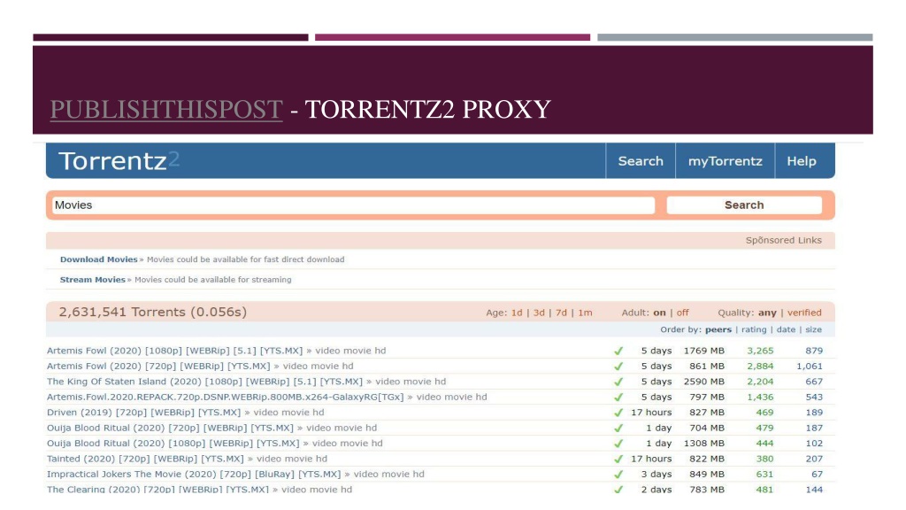
Task: Click the 3 days age value
Action: tap(656, 475)
